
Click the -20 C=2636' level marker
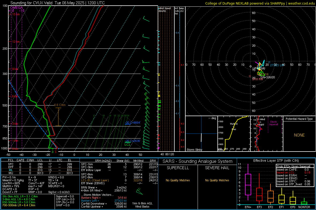coord(132,141)
